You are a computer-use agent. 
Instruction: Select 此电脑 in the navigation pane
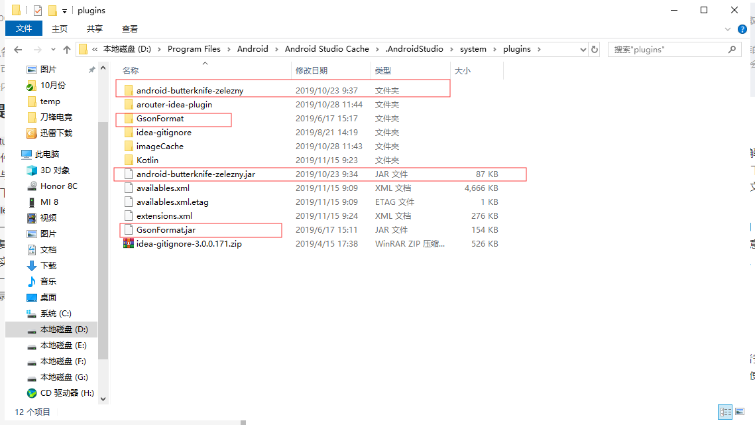click(46, 154)
